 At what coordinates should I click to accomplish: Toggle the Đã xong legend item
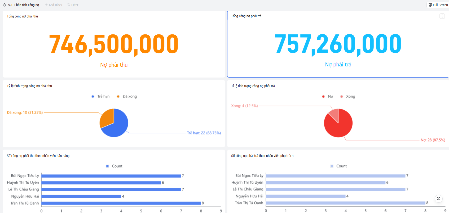pyautogui.click(x=127, y=96)
